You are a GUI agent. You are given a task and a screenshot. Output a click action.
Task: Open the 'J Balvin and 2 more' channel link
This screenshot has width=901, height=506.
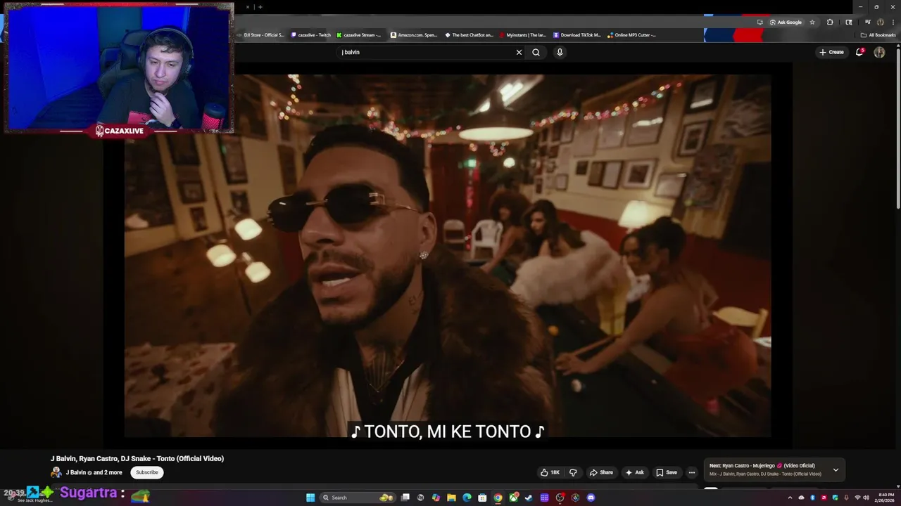94,472
